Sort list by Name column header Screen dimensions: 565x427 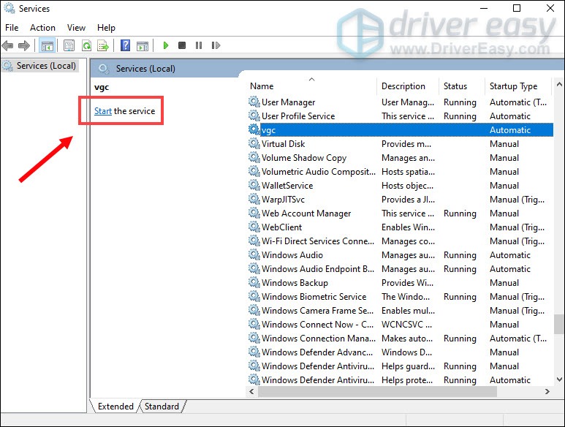pos(262,86)
